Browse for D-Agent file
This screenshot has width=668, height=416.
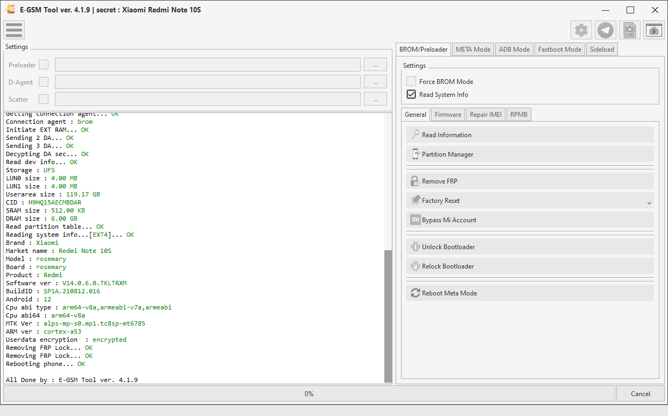[x=375, y=82]
